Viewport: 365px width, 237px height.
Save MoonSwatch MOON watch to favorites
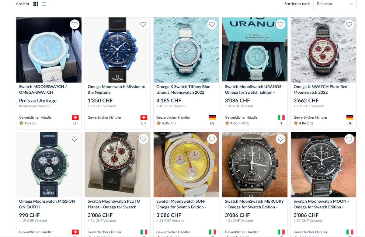tap(349, 139)
